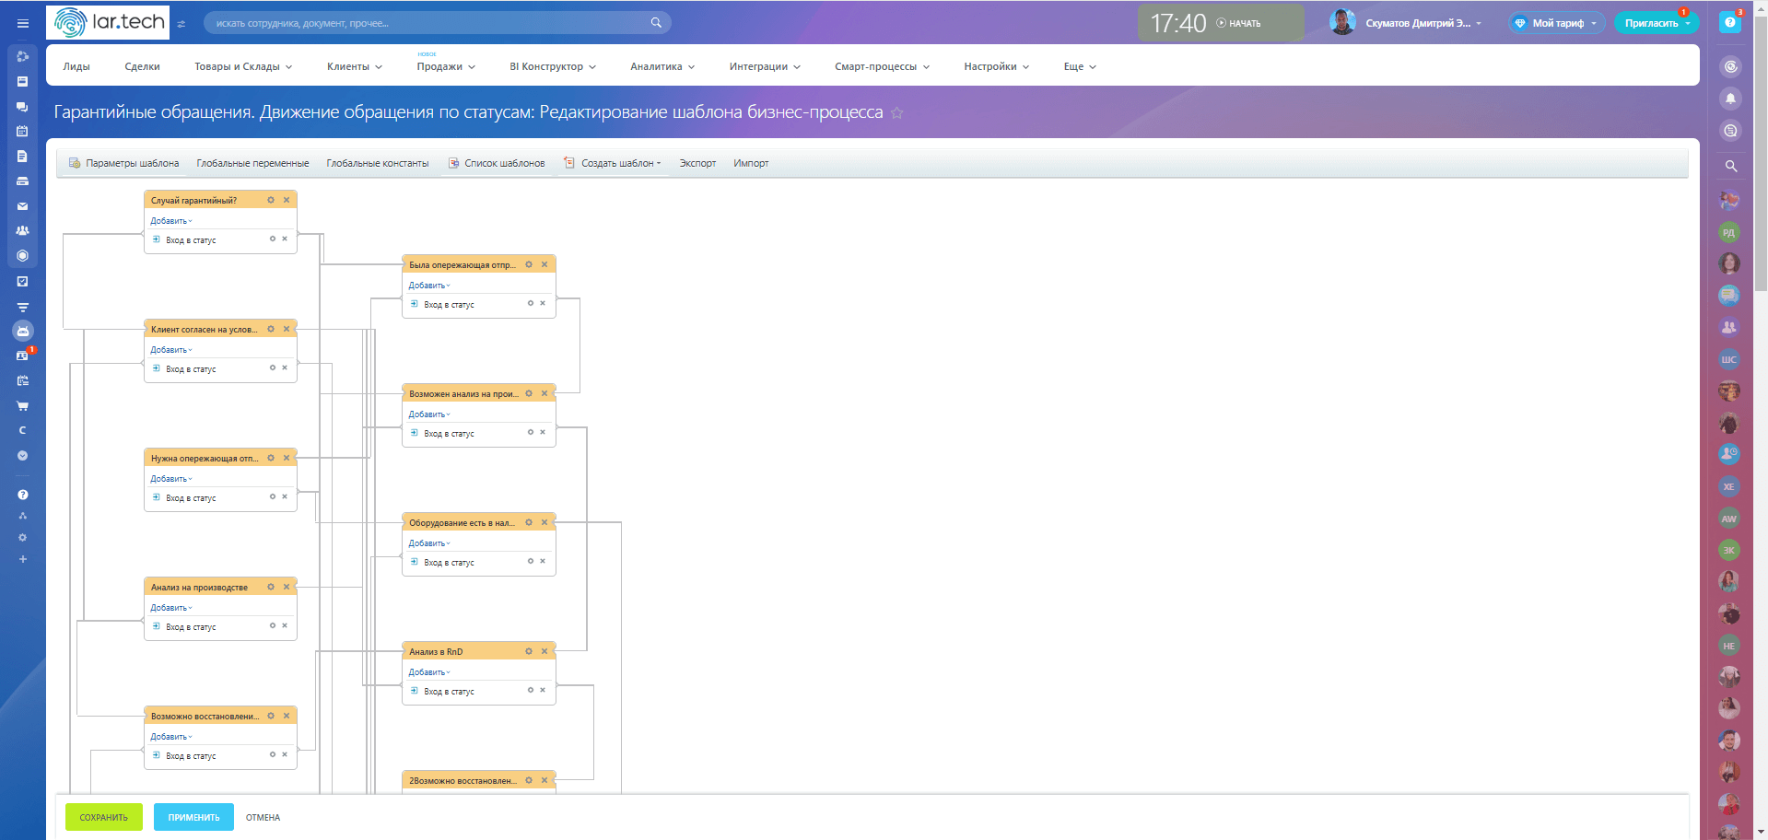Expand the 'Создать шаблон' dropdown
1768x840 pixels.
pos(620,163)
